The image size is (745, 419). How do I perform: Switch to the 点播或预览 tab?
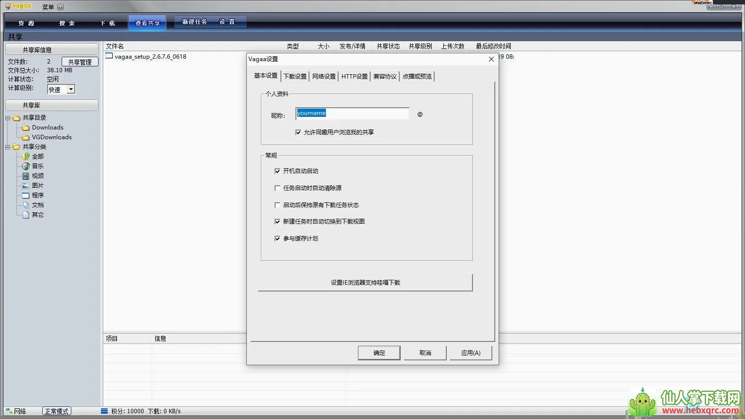click(x=417, y=76)
